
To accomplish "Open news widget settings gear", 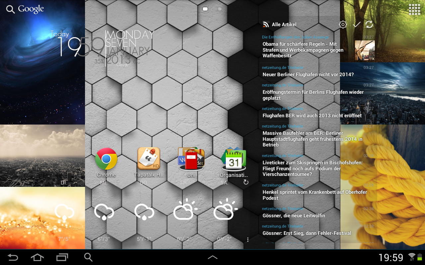I will point(343,25).
